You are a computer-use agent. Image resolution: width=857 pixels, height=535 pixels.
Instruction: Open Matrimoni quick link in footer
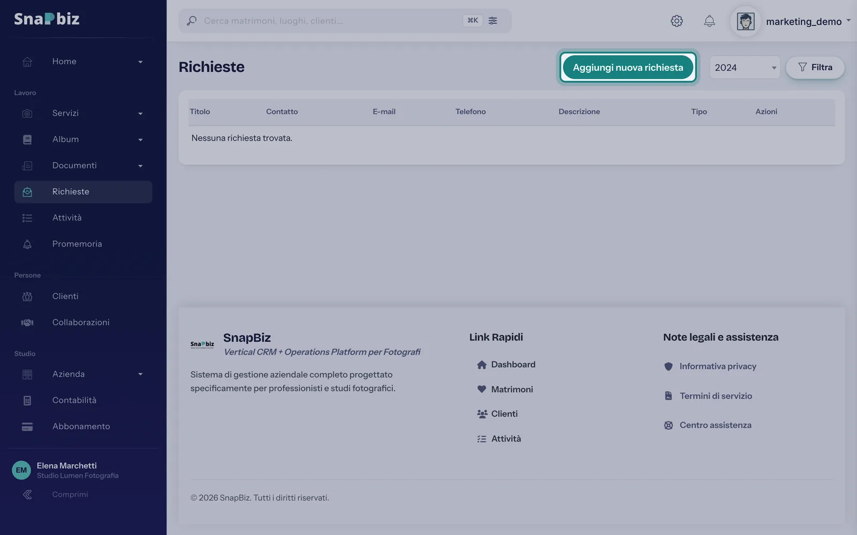(x=505, y=389)
